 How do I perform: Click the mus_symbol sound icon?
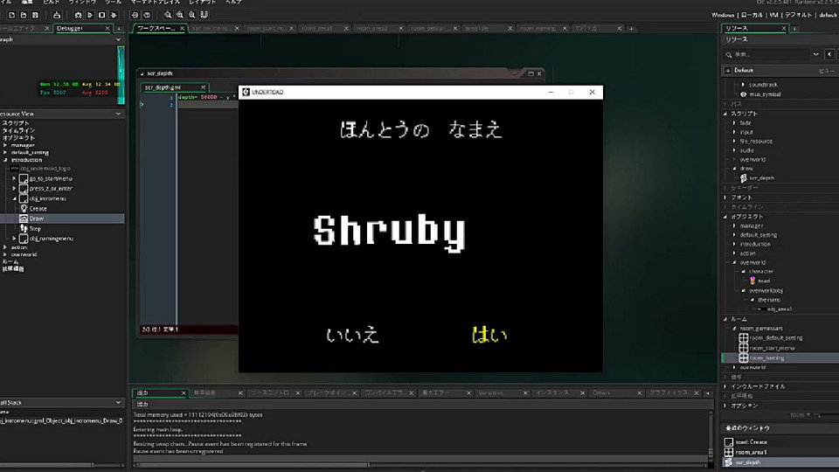click(x=743, y=94)
